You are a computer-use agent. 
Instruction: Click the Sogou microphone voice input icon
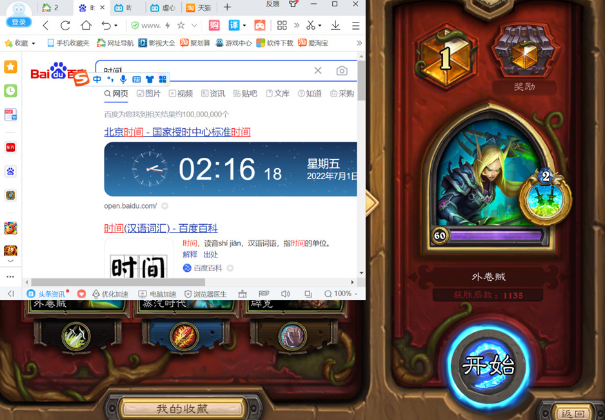[123, 79]
